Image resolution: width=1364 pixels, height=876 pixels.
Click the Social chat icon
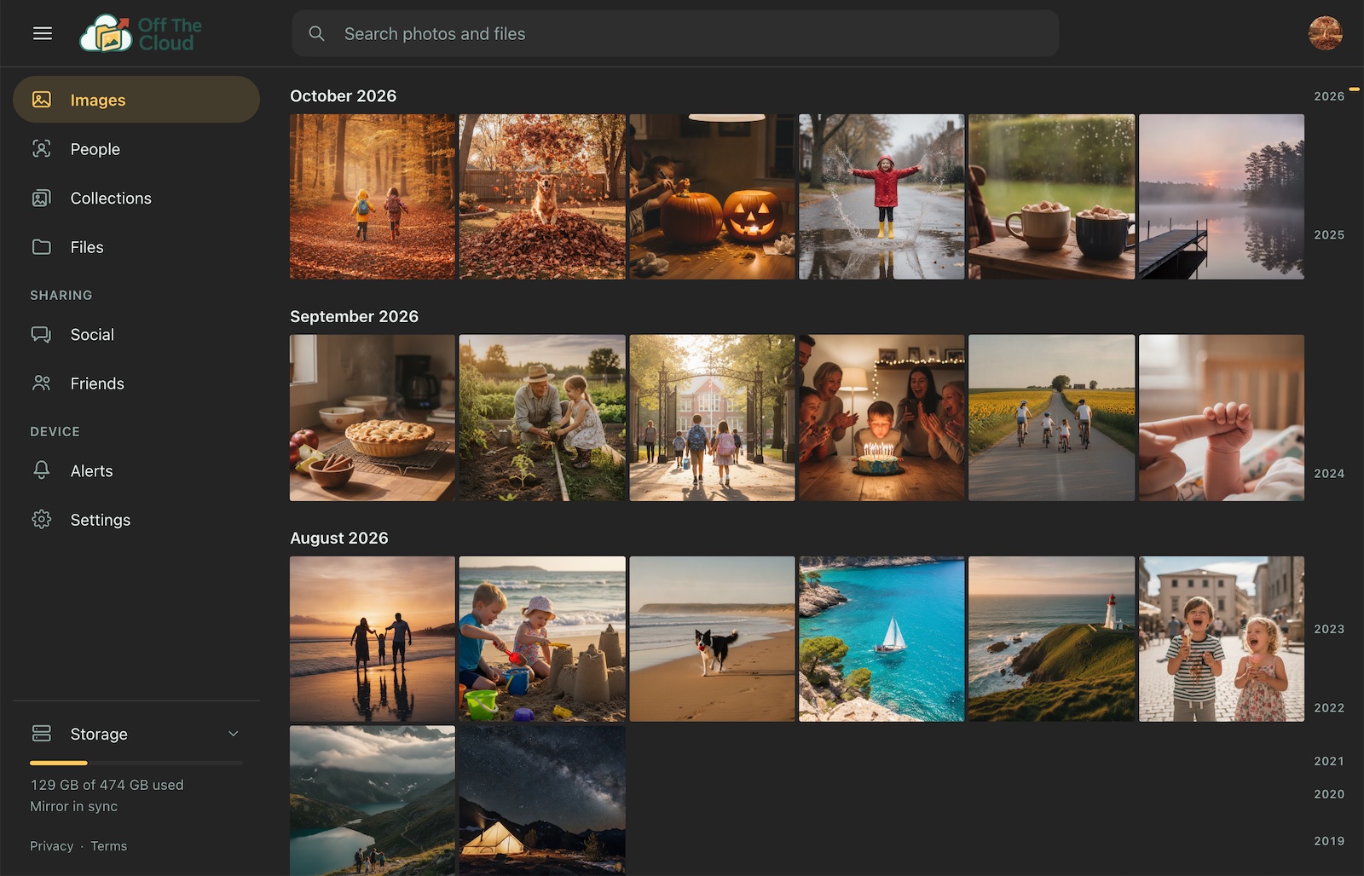42,335
